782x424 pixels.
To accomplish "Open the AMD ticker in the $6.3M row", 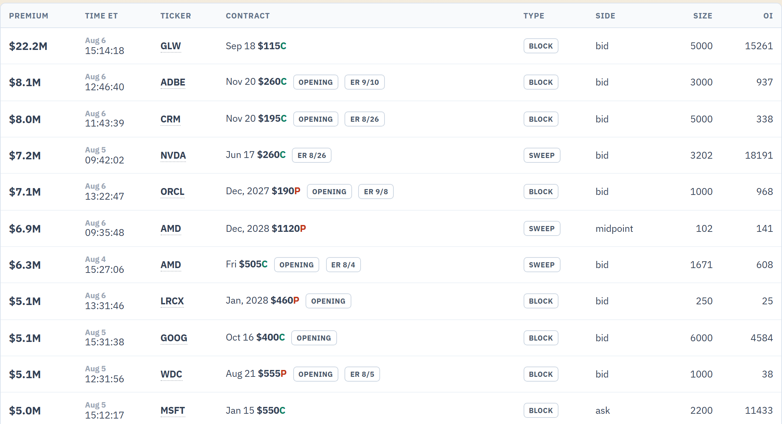I will [171, 265].
